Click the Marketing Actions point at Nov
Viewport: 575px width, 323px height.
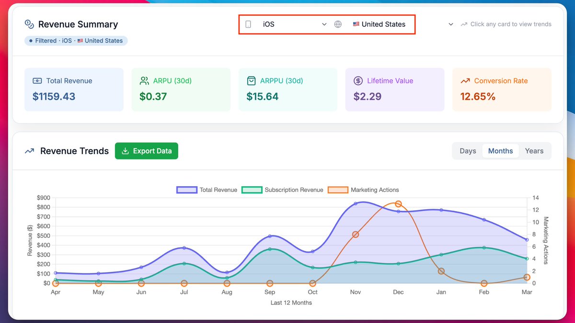356,234
